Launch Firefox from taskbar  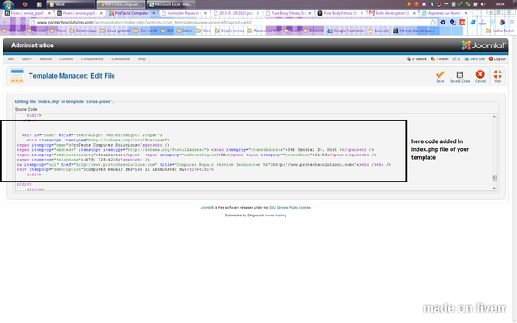[x=24, y=4]
